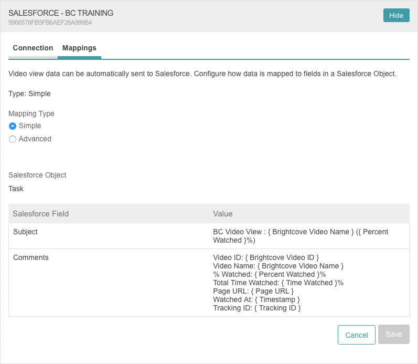The width and height of the screenshot is (418, 364).
Task: Select the Comments field row
Action: pos(209,283)
